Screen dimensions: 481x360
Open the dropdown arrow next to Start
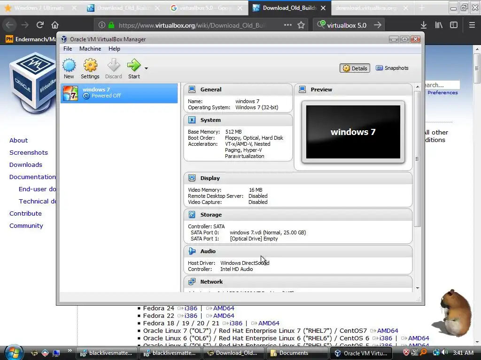pyautogui.click(x=147, y=68)
